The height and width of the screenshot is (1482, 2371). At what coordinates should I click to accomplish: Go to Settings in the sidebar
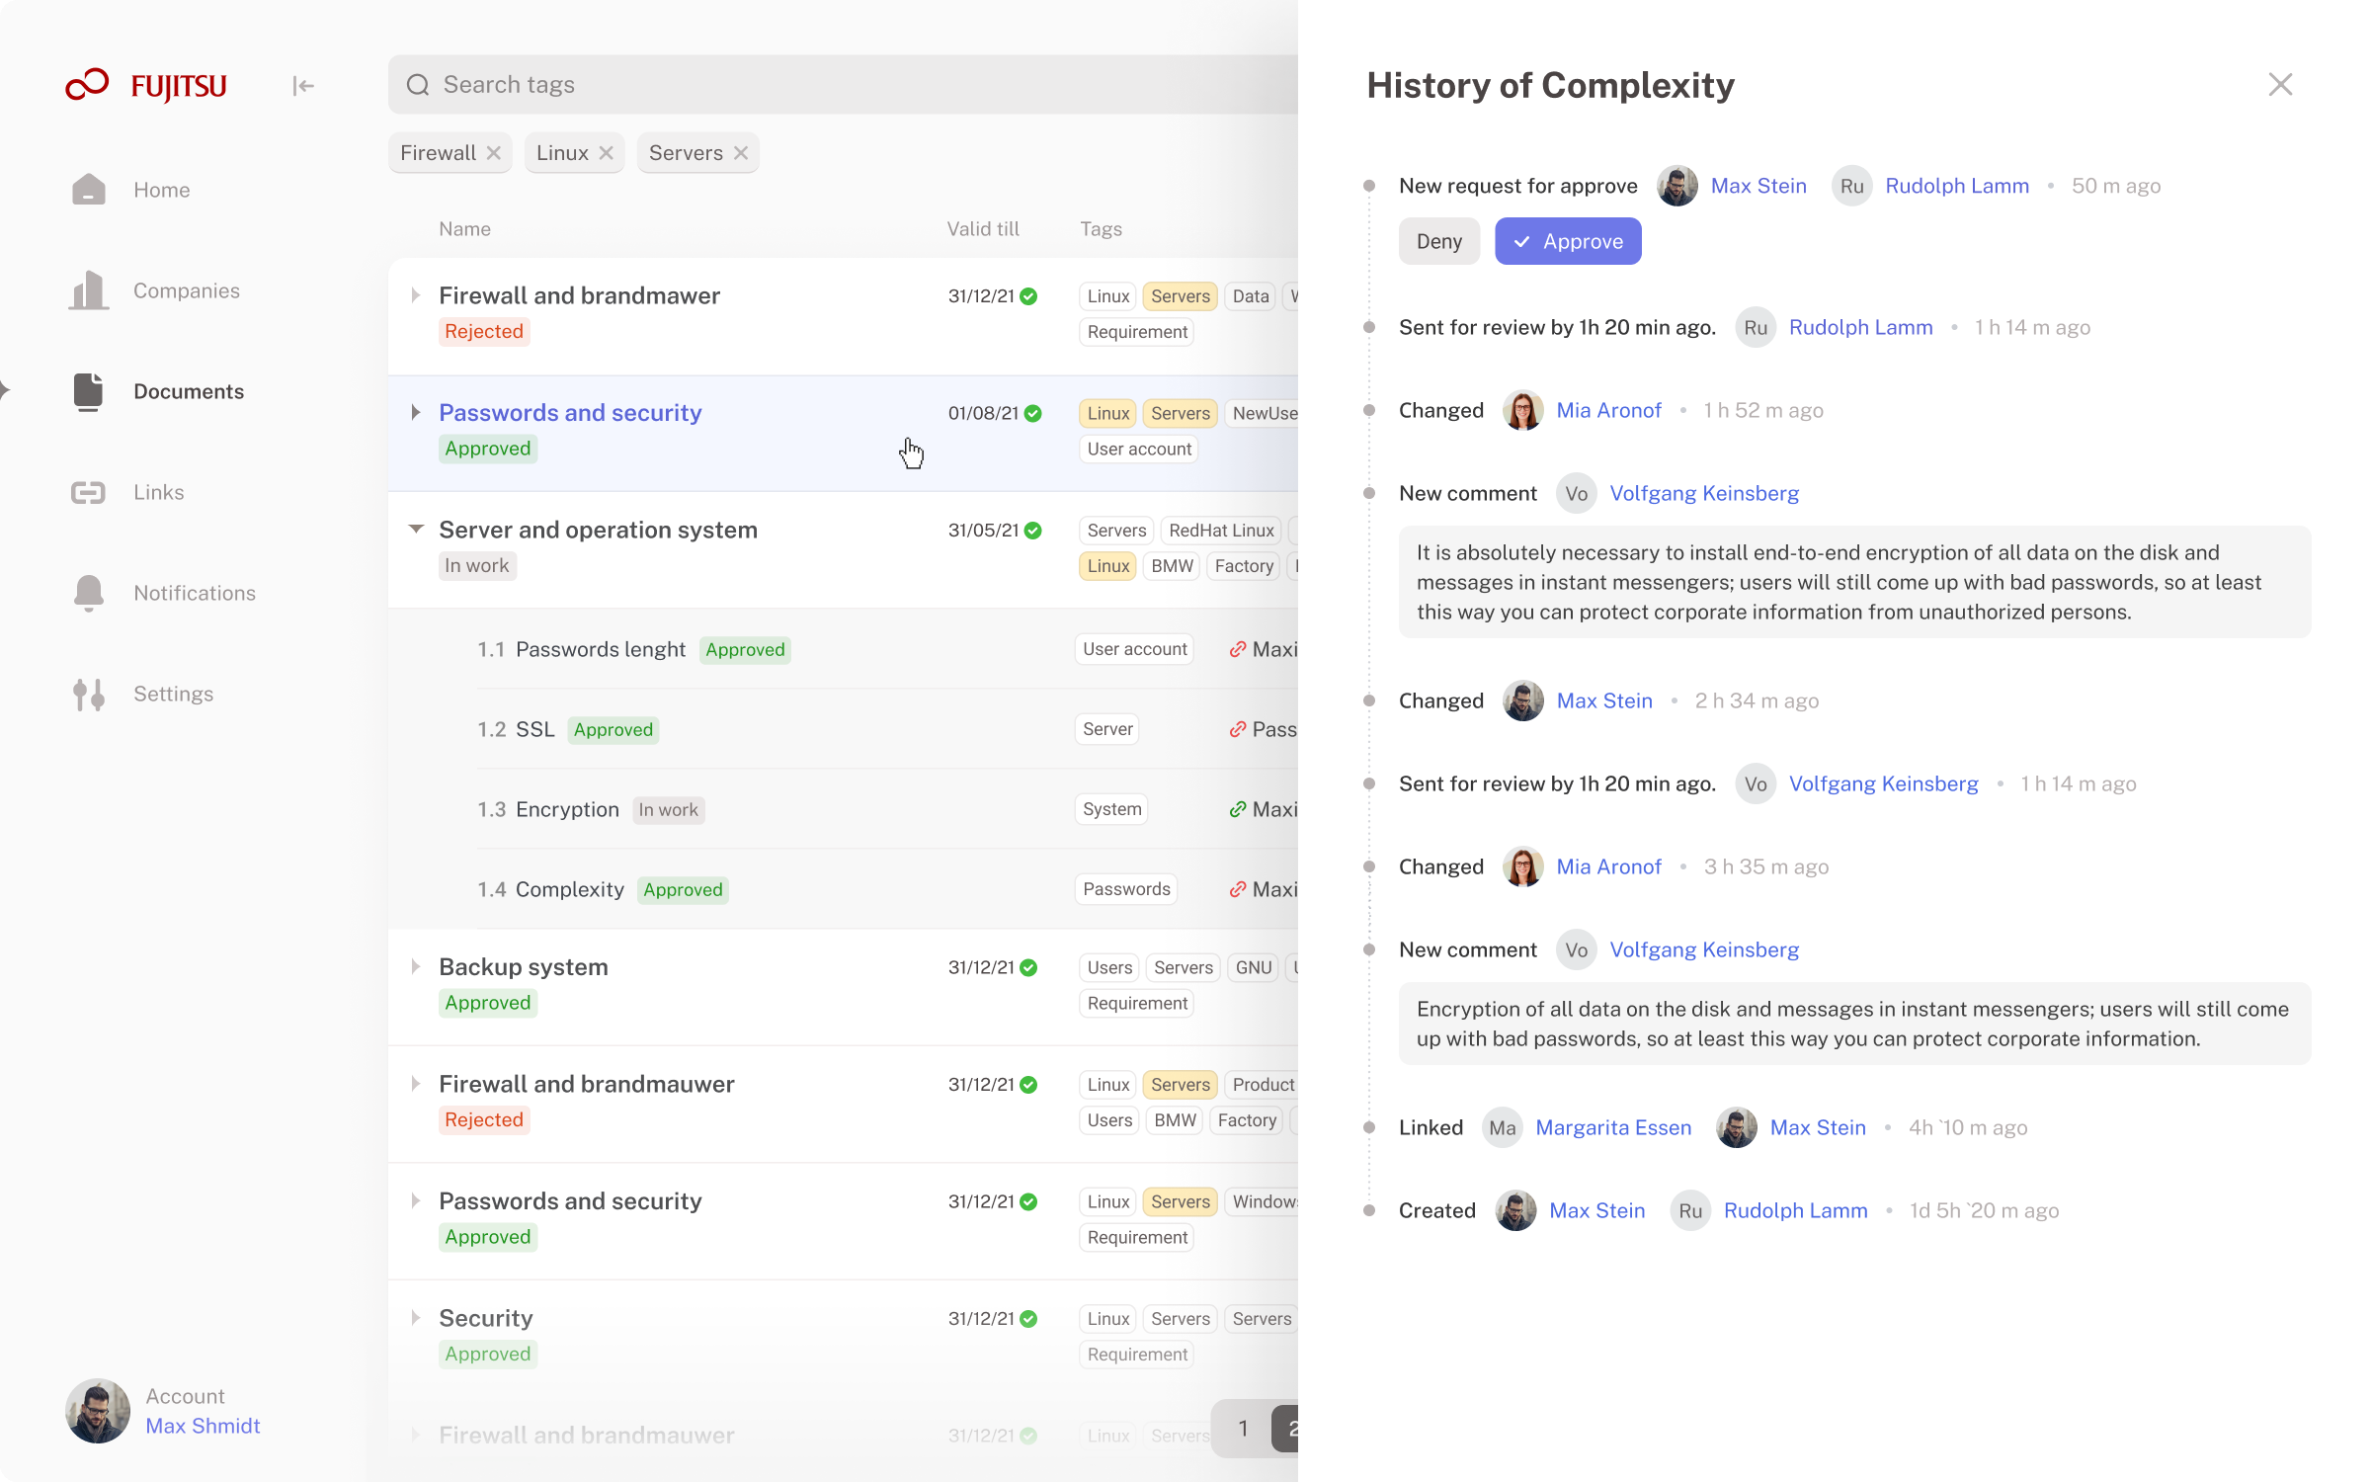[x=173, y=694]
